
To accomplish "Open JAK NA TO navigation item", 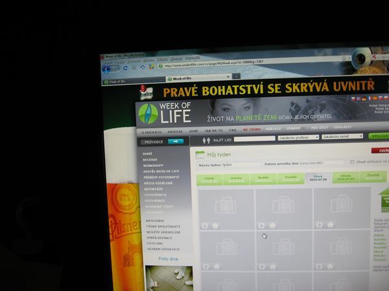I will pyautogui.click(x=213, y=131).
